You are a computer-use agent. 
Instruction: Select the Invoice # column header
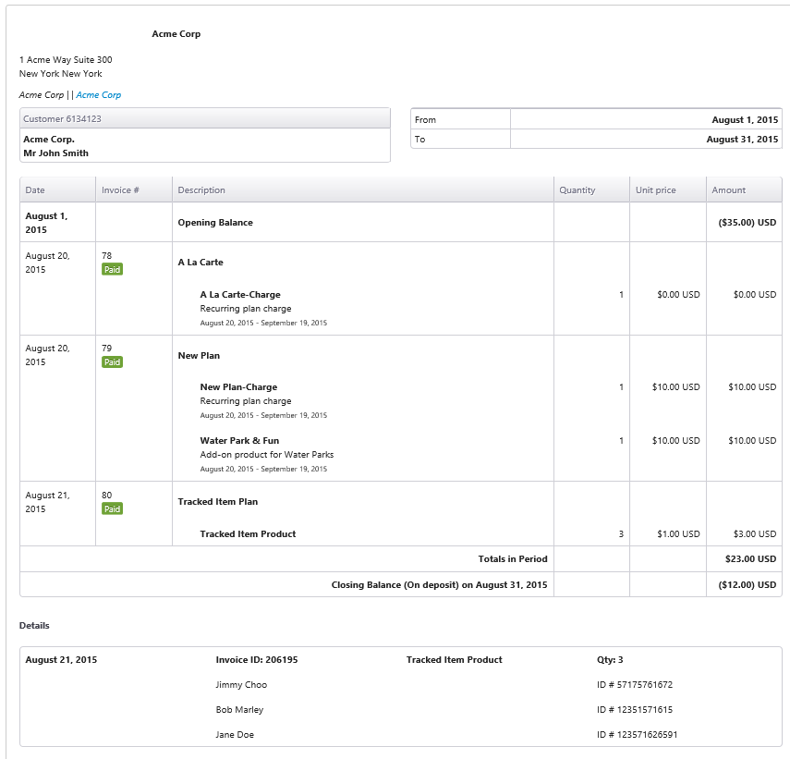tap(133, 190)
